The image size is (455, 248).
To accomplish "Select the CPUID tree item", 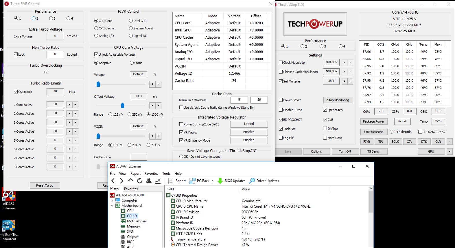I will [x=129, y=216].
